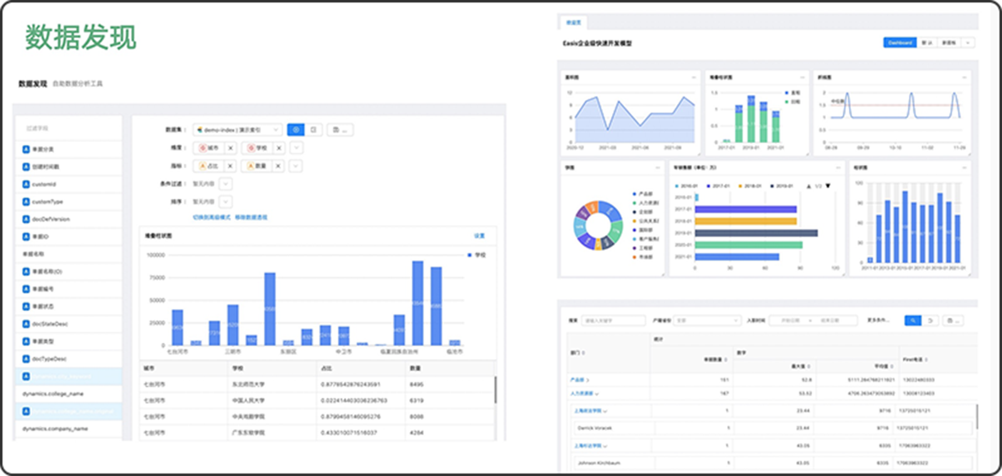
Task: Expand the 产品部 department row
Action: [579, 380]
